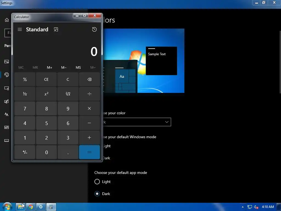Click the MC memory clear button
The height and width of the screenshot is (211, 281).
point(21,68)
